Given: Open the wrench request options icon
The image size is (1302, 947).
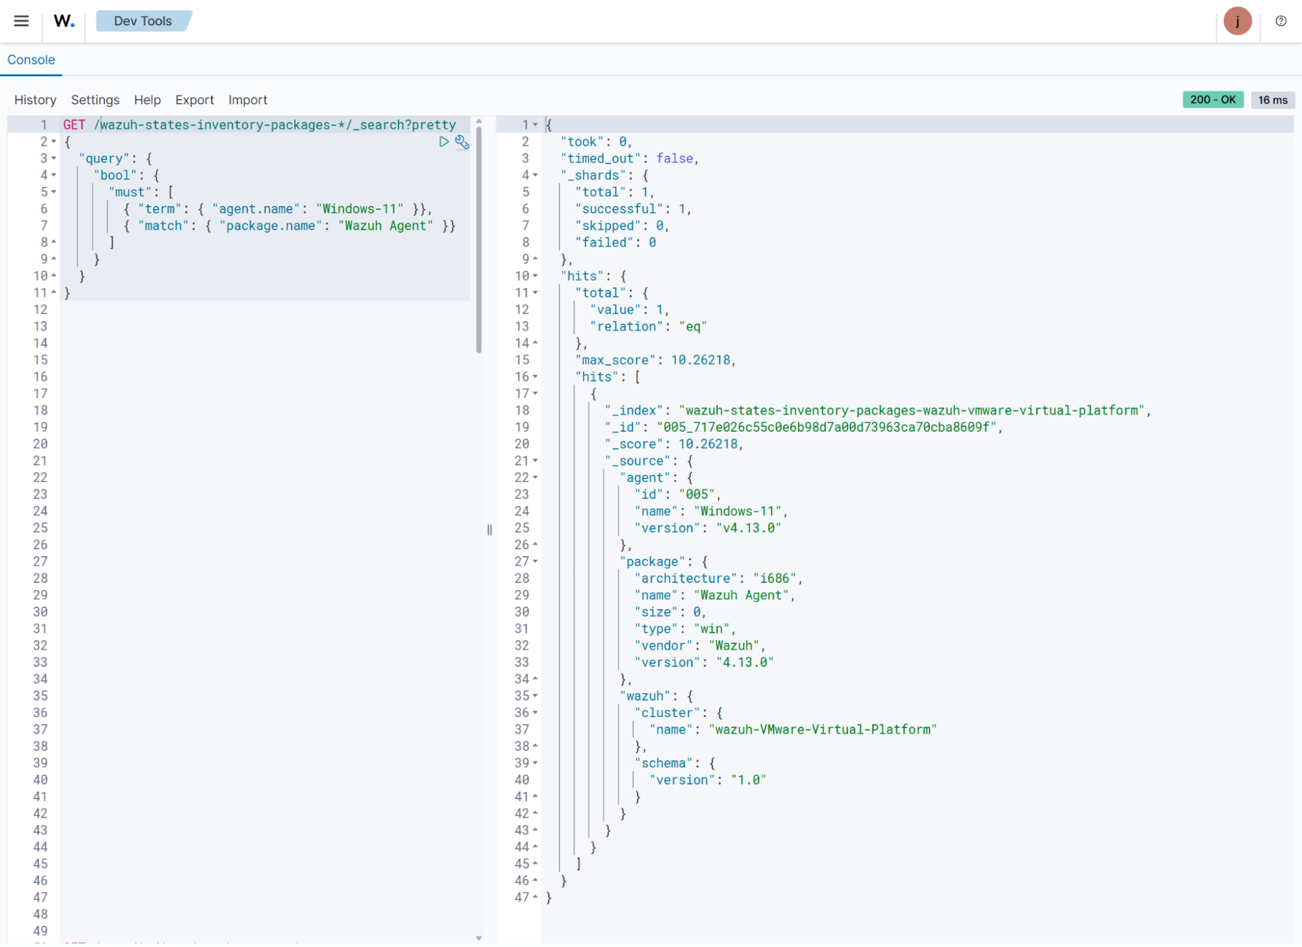Looking at the screenshot, I should [x=462, y=142].
